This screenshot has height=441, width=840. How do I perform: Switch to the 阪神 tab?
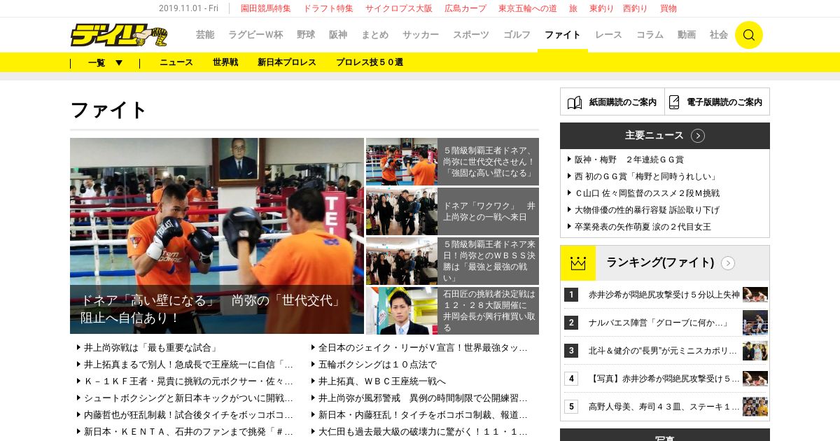(x=338, y=34)
